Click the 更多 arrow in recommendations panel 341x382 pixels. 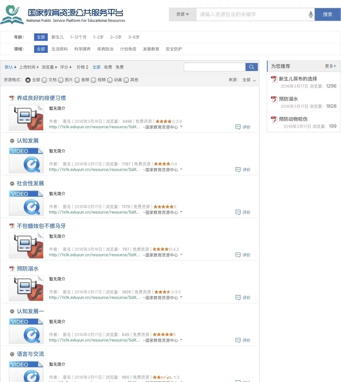pyautogui.click(x=335, y=66)
